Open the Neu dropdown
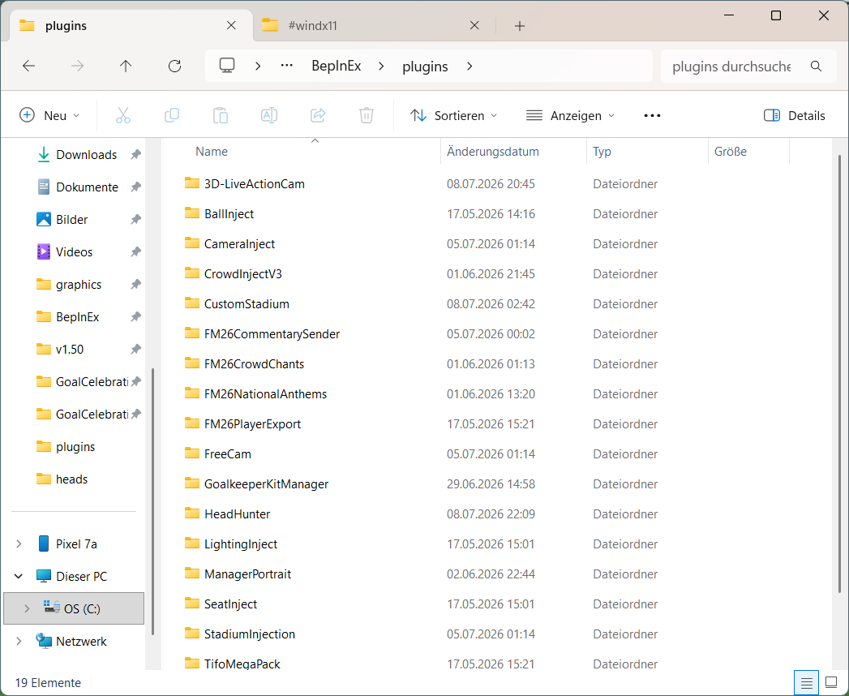 (x=49, y=115)
